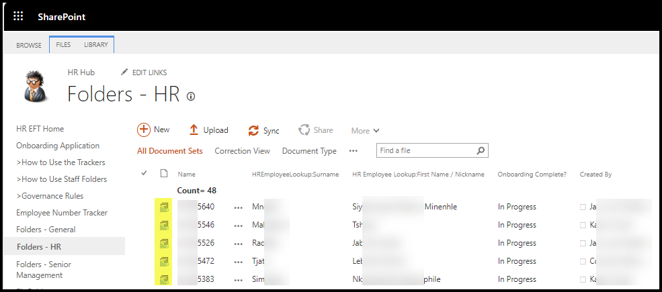Click the Sync library icon
The image size is (662, 292).
253,131
